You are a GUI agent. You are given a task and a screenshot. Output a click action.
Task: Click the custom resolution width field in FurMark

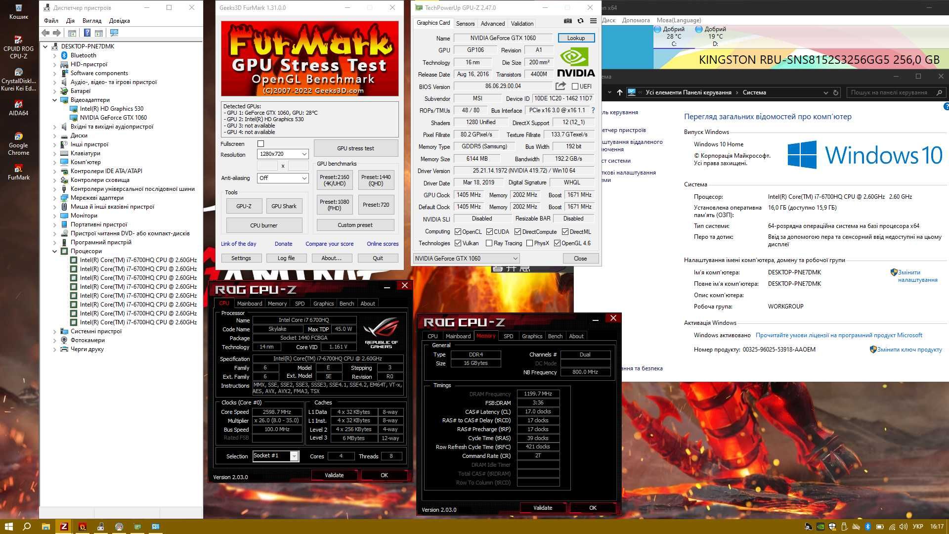point(267,166)
